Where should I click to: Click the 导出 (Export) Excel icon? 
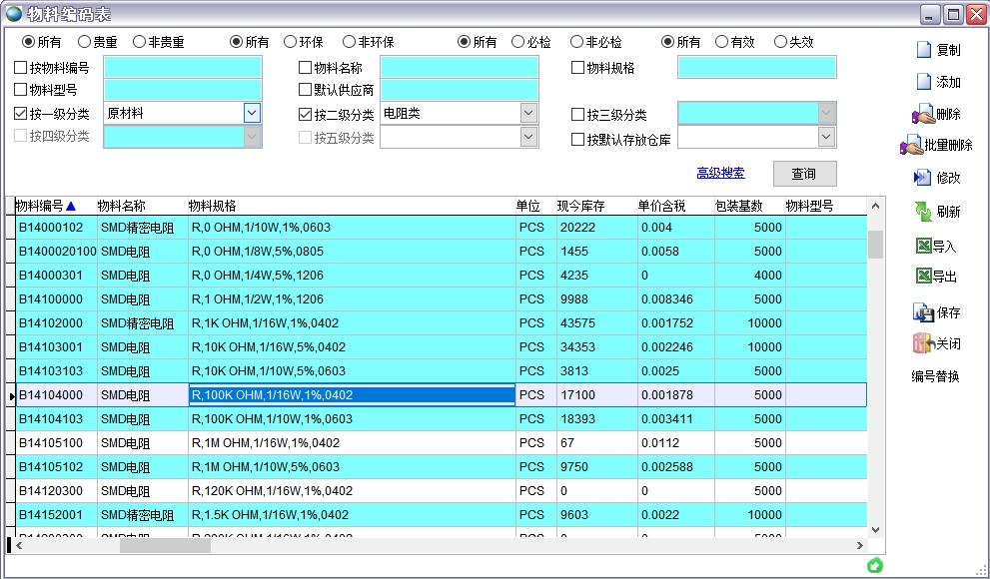(923, 276)
